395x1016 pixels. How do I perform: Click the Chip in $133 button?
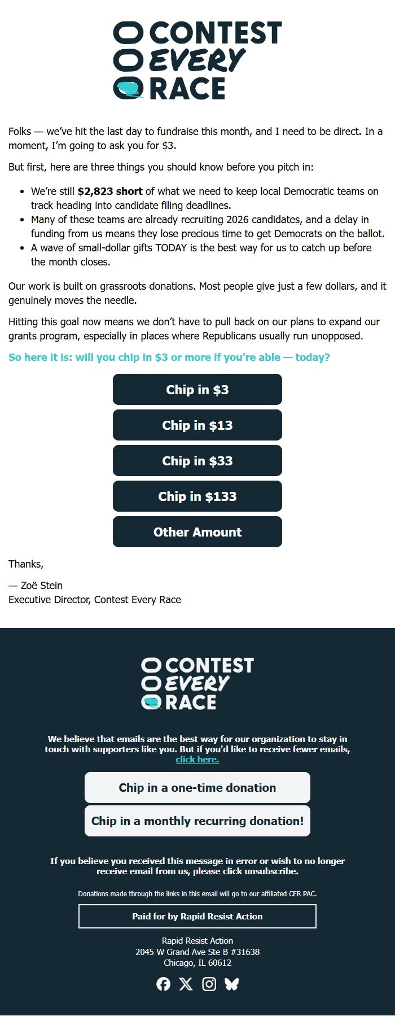point(197,496)
